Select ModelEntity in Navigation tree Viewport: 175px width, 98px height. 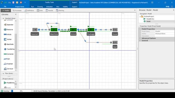(x=150, y=19)
